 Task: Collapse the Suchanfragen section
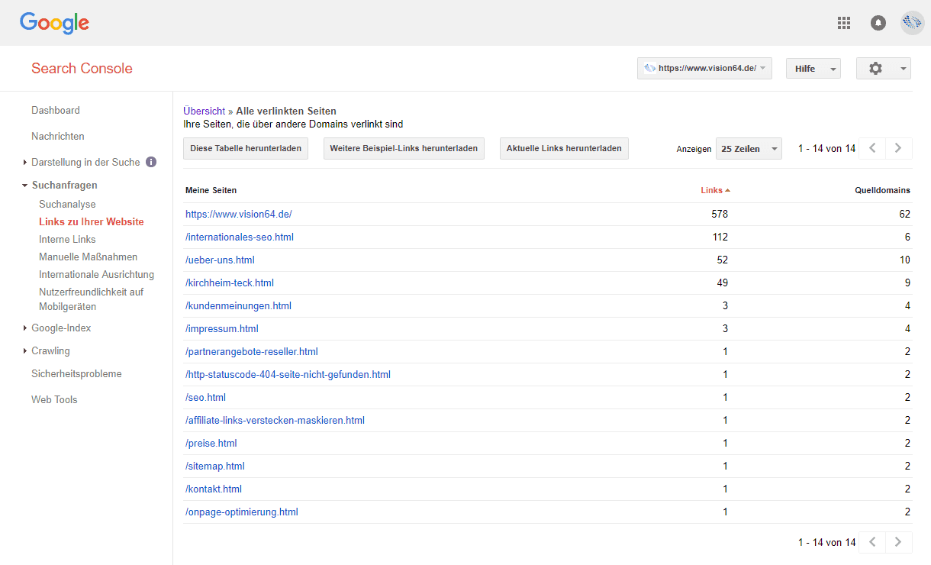tap(25, 185)
